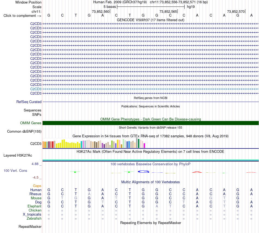Image resolution: width=259 pixels, height=233 pixels.
Task: Click the Scale row label
Action: (37, 7)
